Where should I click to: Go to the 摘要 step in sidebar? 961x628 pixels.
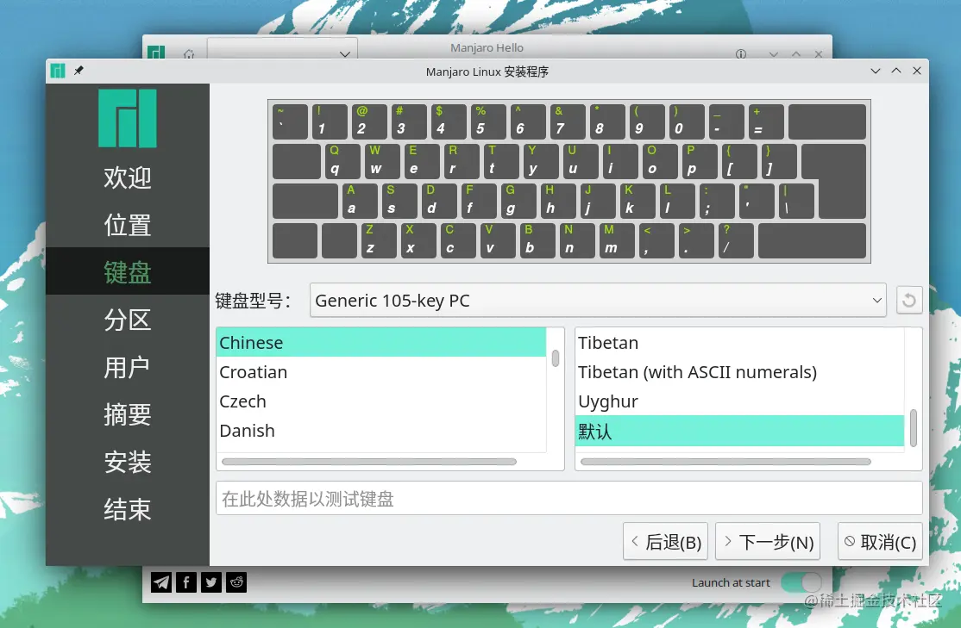(x=128, y=414)
